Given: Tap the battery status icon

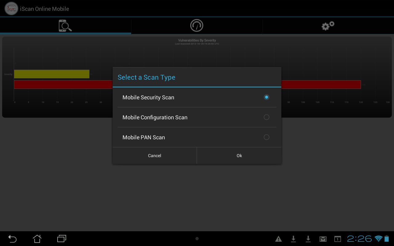Looking at the screenshot, I should click(387, 239).
